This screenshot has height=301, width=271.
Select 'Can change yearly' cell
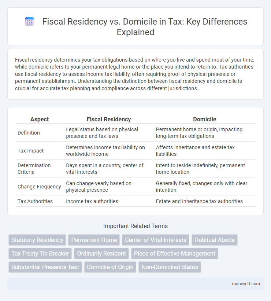tap(108, 187)
